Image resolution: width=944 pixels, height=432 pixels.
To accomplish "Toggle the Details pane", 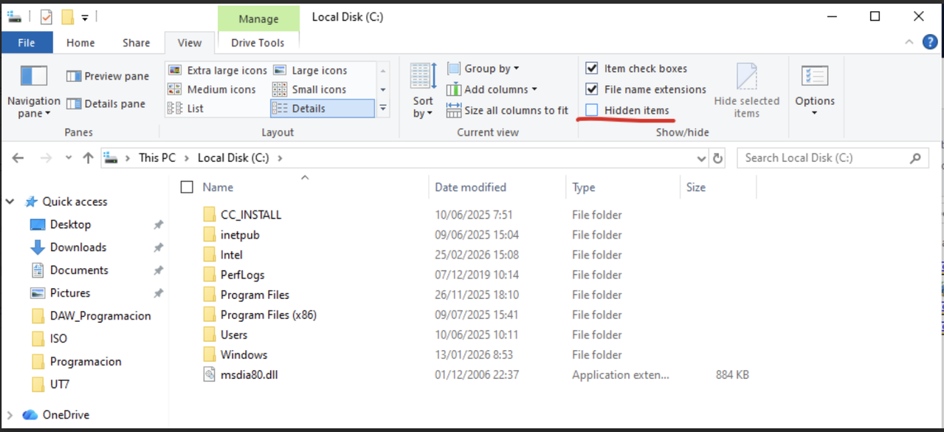I will click(106, 104).
